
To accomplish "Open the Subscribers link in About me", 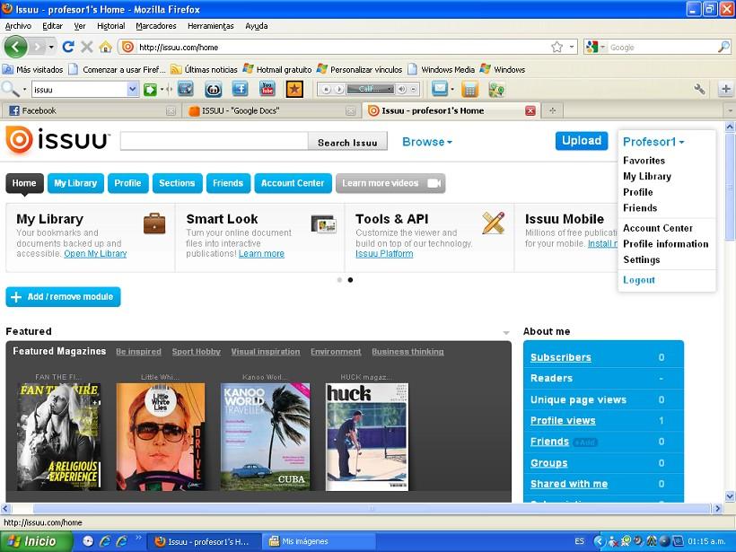I will [x=560, y=357].
